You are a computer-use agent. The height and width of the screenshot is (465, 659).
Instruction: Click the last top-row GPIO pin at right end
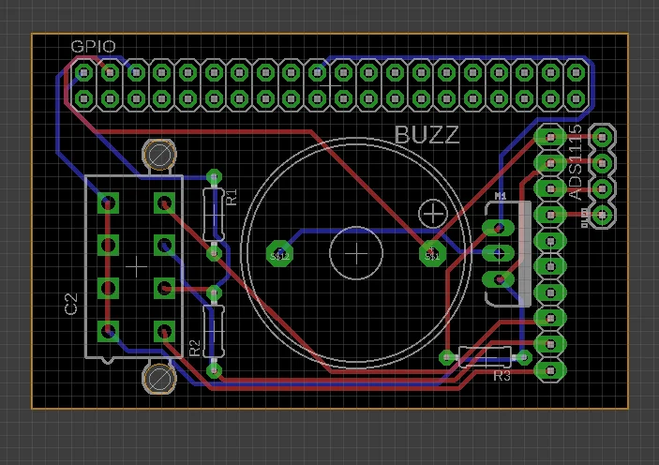pyautogui.click(x=576, y=73)
